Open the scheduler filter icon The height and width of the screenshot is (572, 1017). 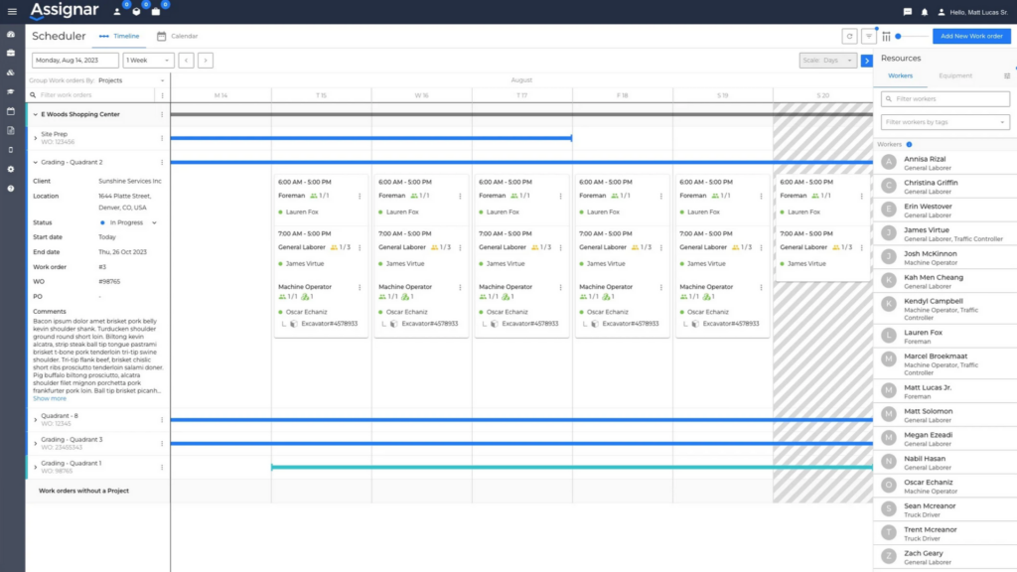pos(870,34)
